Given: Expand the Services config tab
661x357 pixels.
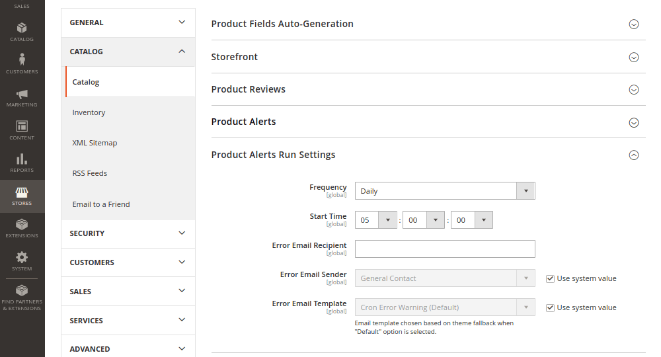Looking at the screenshot, I should 128,321.
